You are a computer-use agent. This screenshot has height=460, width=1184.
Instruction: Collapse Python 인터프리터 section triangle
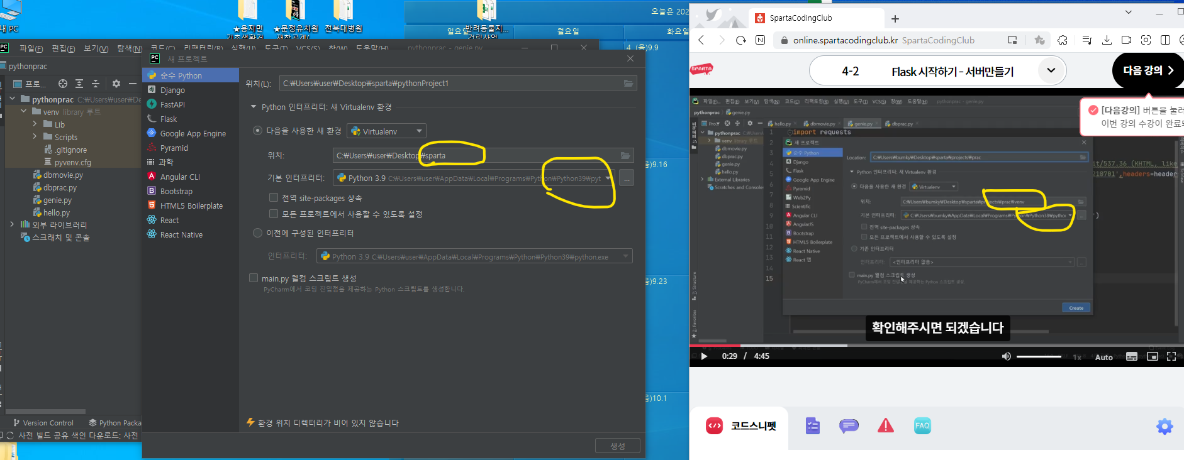(254, 107)
